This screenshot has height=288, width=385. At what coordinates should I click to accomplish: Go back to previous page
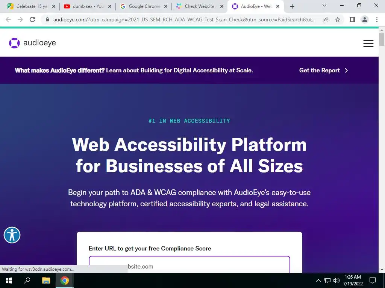[8, 19]
